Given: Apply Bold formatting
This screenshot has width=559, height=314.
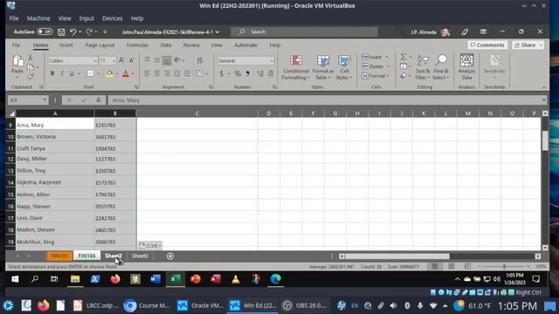Looking at the screenshot, I should pyautogui.click(x=52, y=73).
